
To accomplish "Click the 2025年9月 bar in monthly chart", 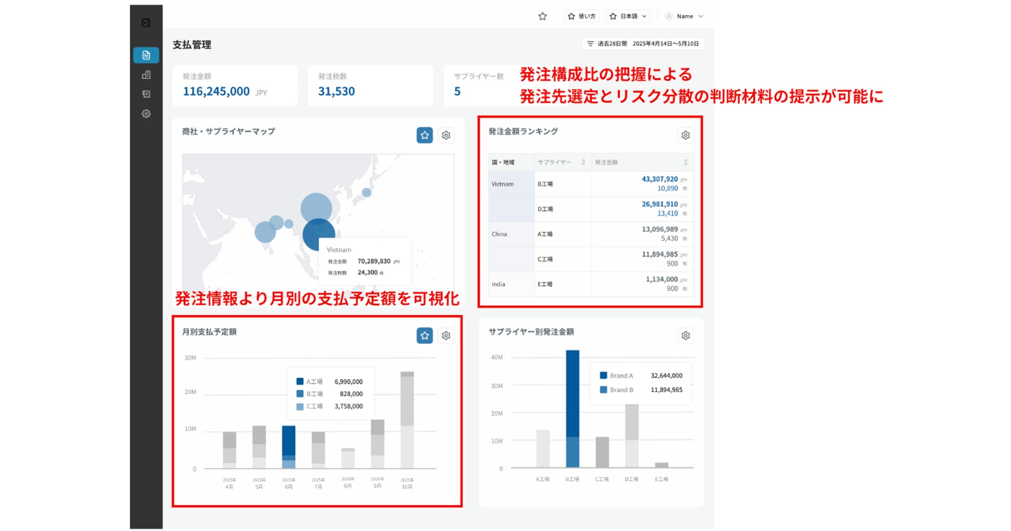I will tap(377, 444).
